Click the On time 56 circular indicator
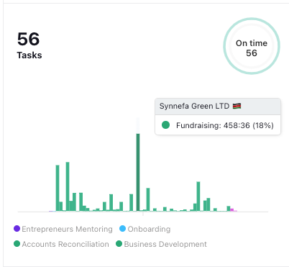 click(252, 46)
